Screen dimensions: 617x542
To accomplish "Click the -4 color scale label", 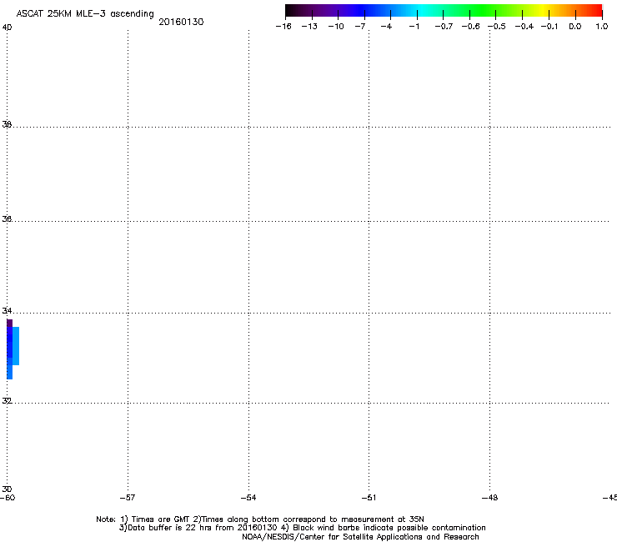I will (x=386, y=27).
